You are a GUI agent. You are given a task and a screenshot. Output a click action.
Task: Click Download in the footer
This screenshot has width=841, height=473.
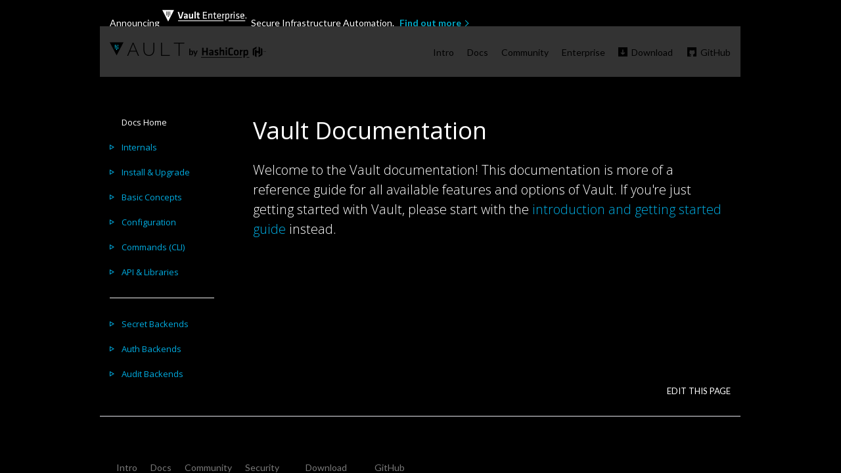[326, 468]
